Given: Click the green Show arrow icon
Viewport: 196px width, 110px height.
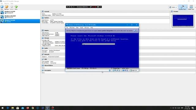Looking at the screenshot, I should pyautogui.click(x=16, y=7).
